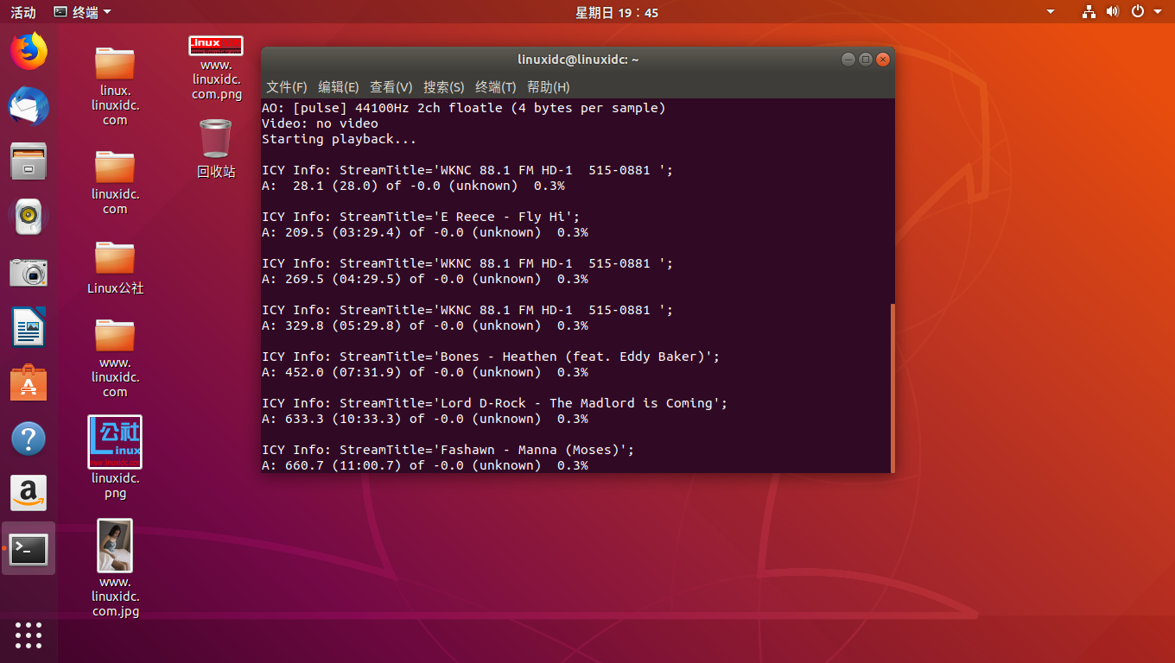
Task: Select the www.linuxidc.com.jpg photo file
Action: point(115,568)
